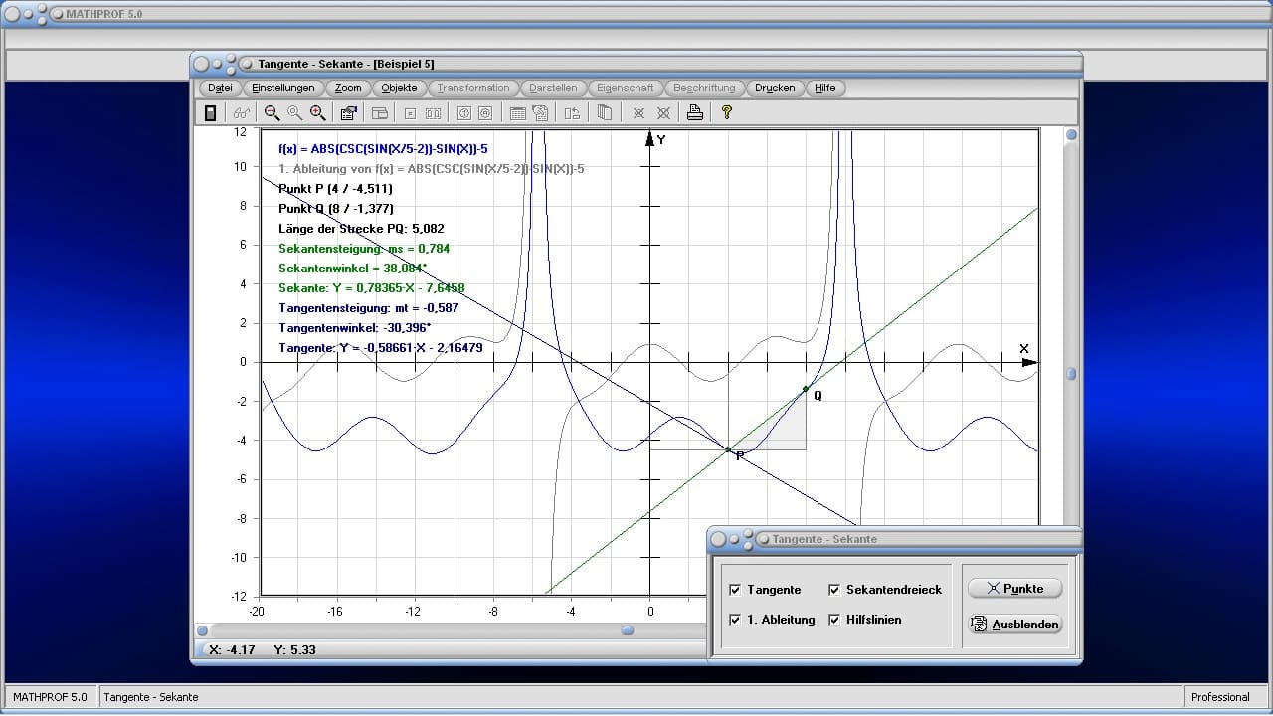
Task: Click the knob at the vertical slider's top
Action: pyautogui.click(x=1071, y=135)
